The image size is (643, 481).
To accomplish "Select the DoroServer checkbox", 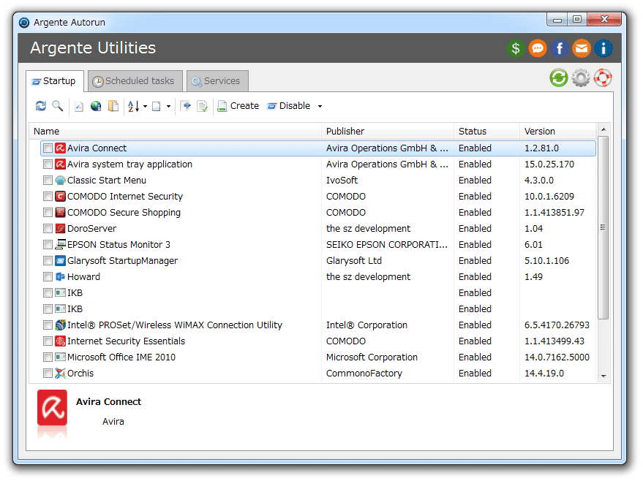I will coord(48,229).
